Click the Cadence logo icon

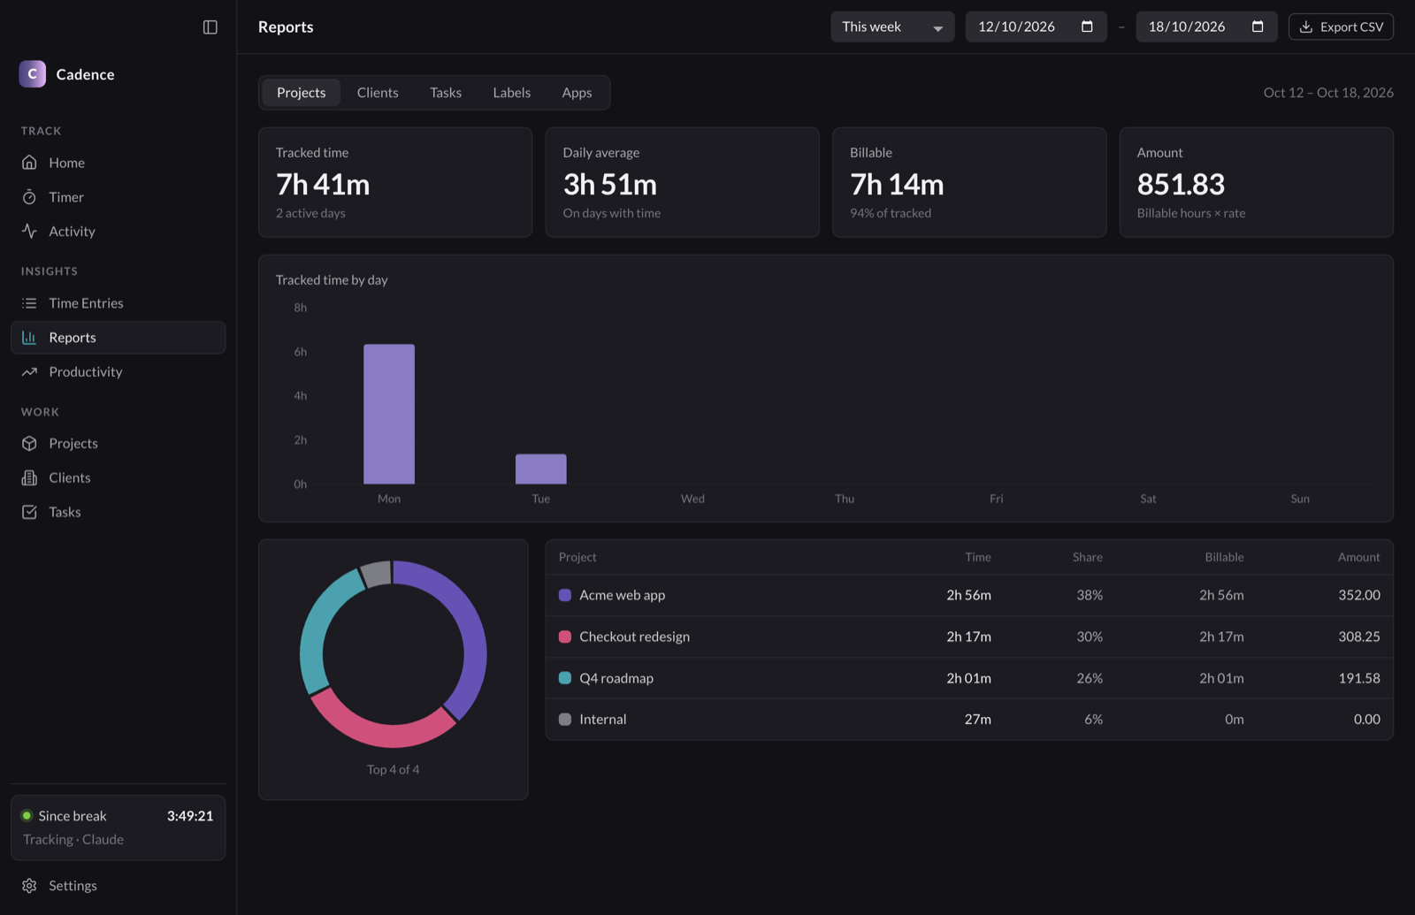tap(33, 74)
